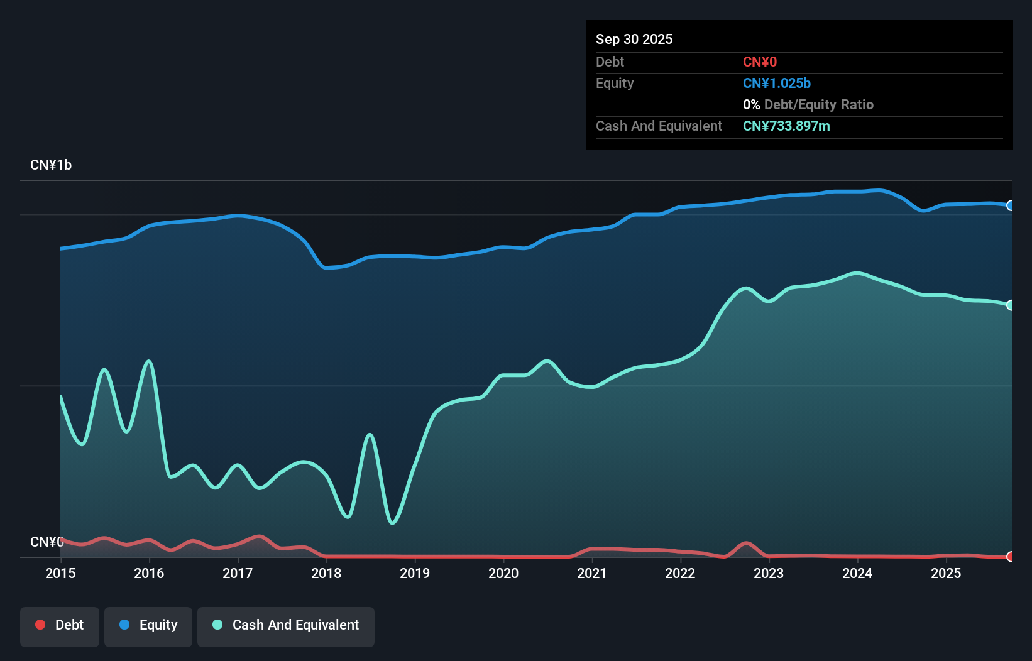Click the Debt endpoint marker at chart right

pyautogui.click(x=1010, y=557)
